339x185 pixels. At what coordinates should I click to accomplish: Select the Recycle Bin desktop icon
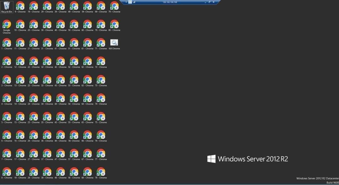tap(7, 6)
